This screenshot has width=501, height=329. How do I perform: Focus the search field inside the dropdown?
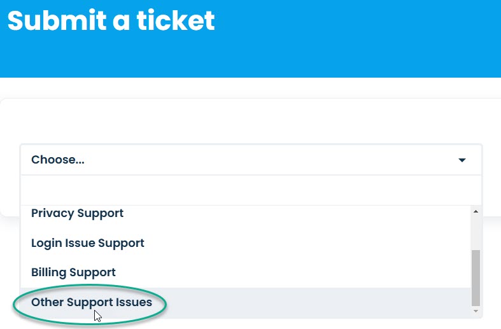[251, 190]
